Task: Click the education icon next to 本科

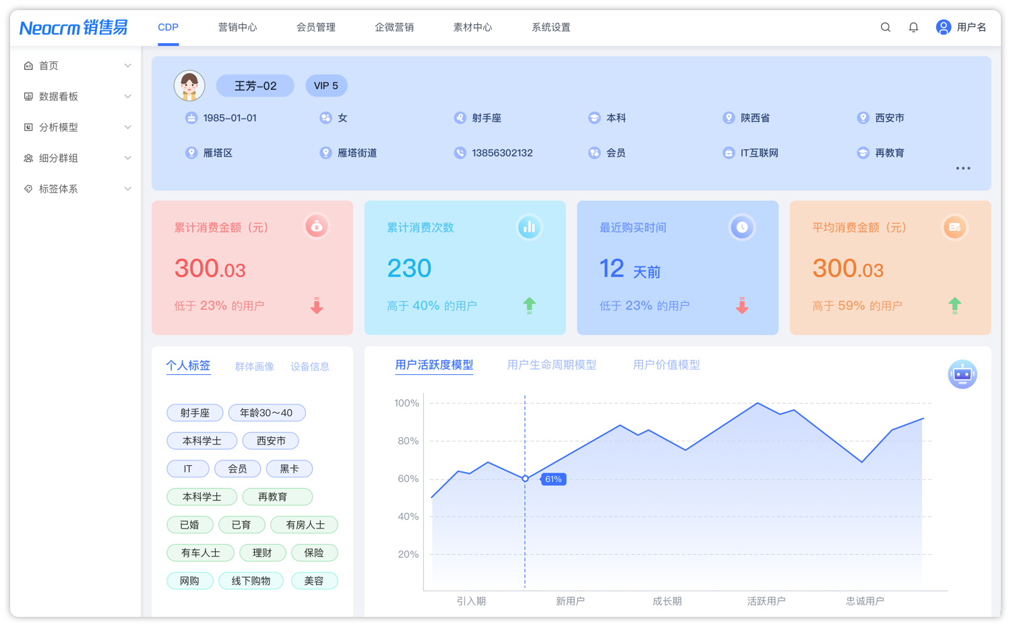Action: (x=594, y=118)
